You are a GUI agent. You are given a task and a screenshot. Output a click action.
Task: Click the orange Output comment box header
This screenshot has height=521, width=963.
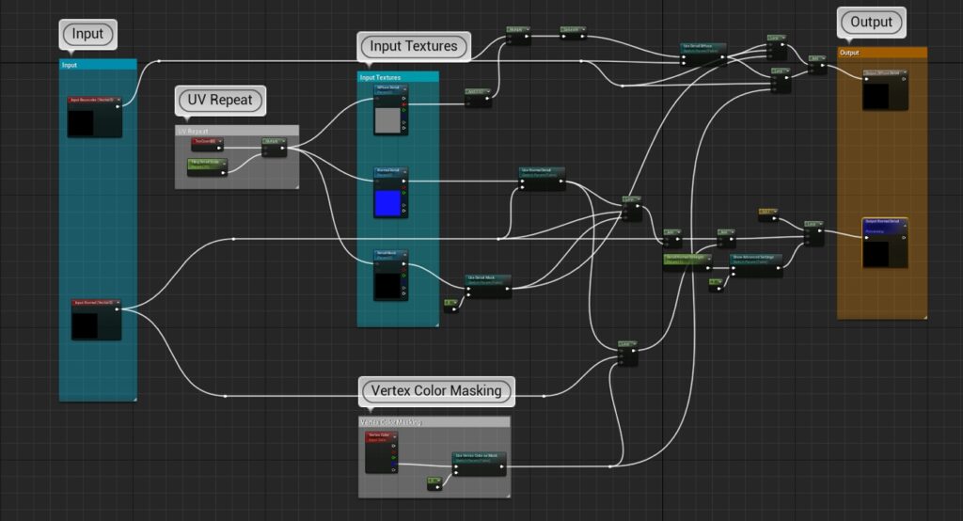click(x=881, y=53)
